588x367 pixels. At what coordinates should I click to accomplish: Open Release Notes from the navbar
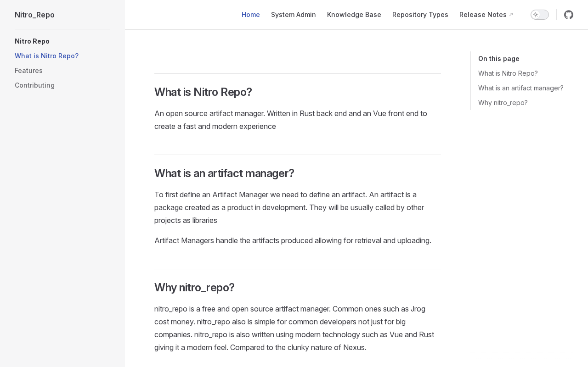pyautogui.click(x=483, y=15)
